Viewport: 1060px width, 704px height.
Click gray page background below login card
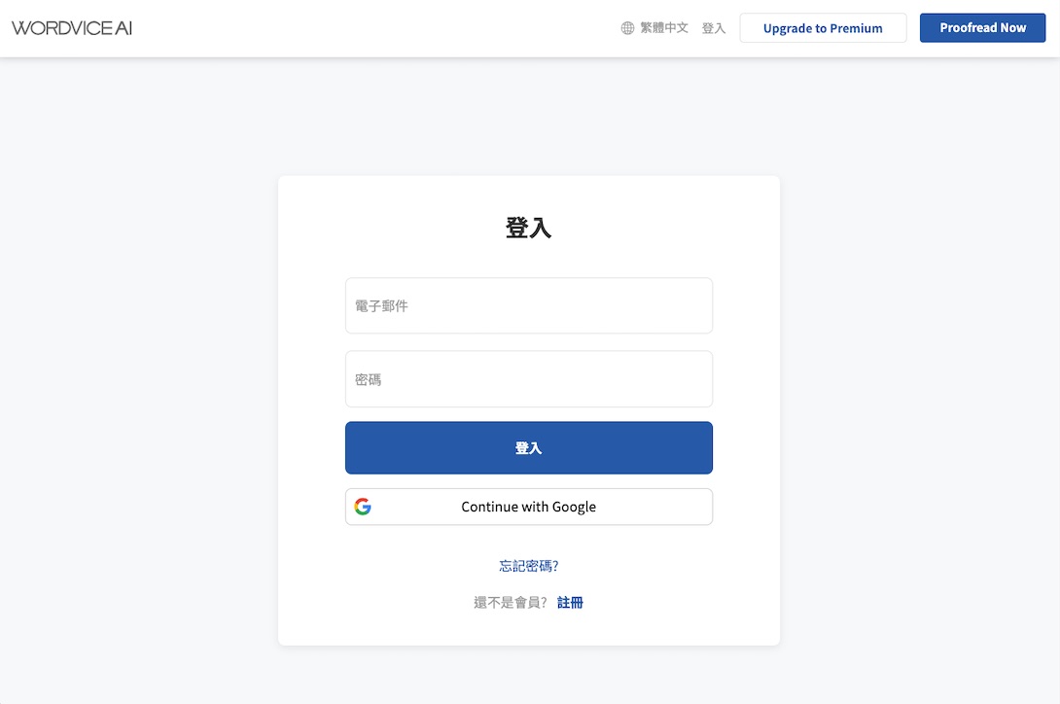pyautogui.click(x=529, y=675)
